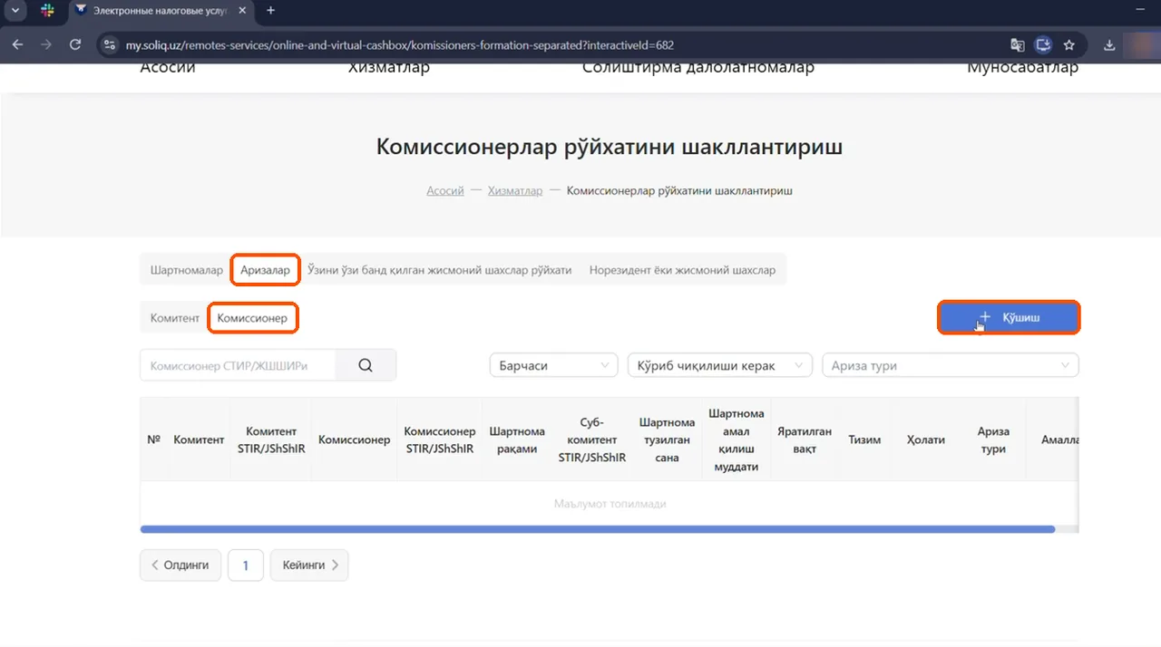Expand the Ариза тури dropdown
1161x647 pixels.
[x=951, y=365]
